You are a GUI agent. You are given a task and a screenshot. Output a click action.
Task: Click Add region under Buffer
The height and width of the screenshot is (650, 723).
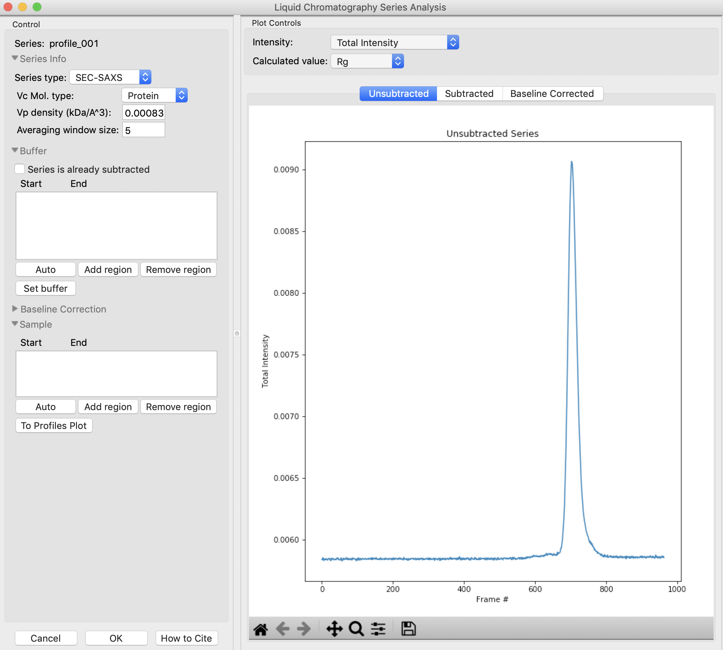tap(108, 270)
